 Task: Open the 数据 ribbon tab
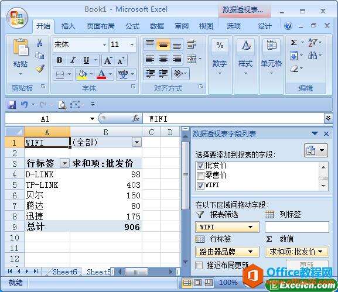(157, 26)
